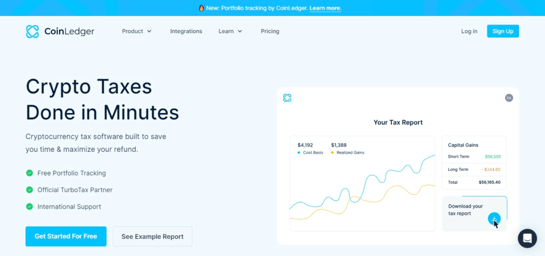Click the penguin emoji in announcement banner

(x=201, y=8)
